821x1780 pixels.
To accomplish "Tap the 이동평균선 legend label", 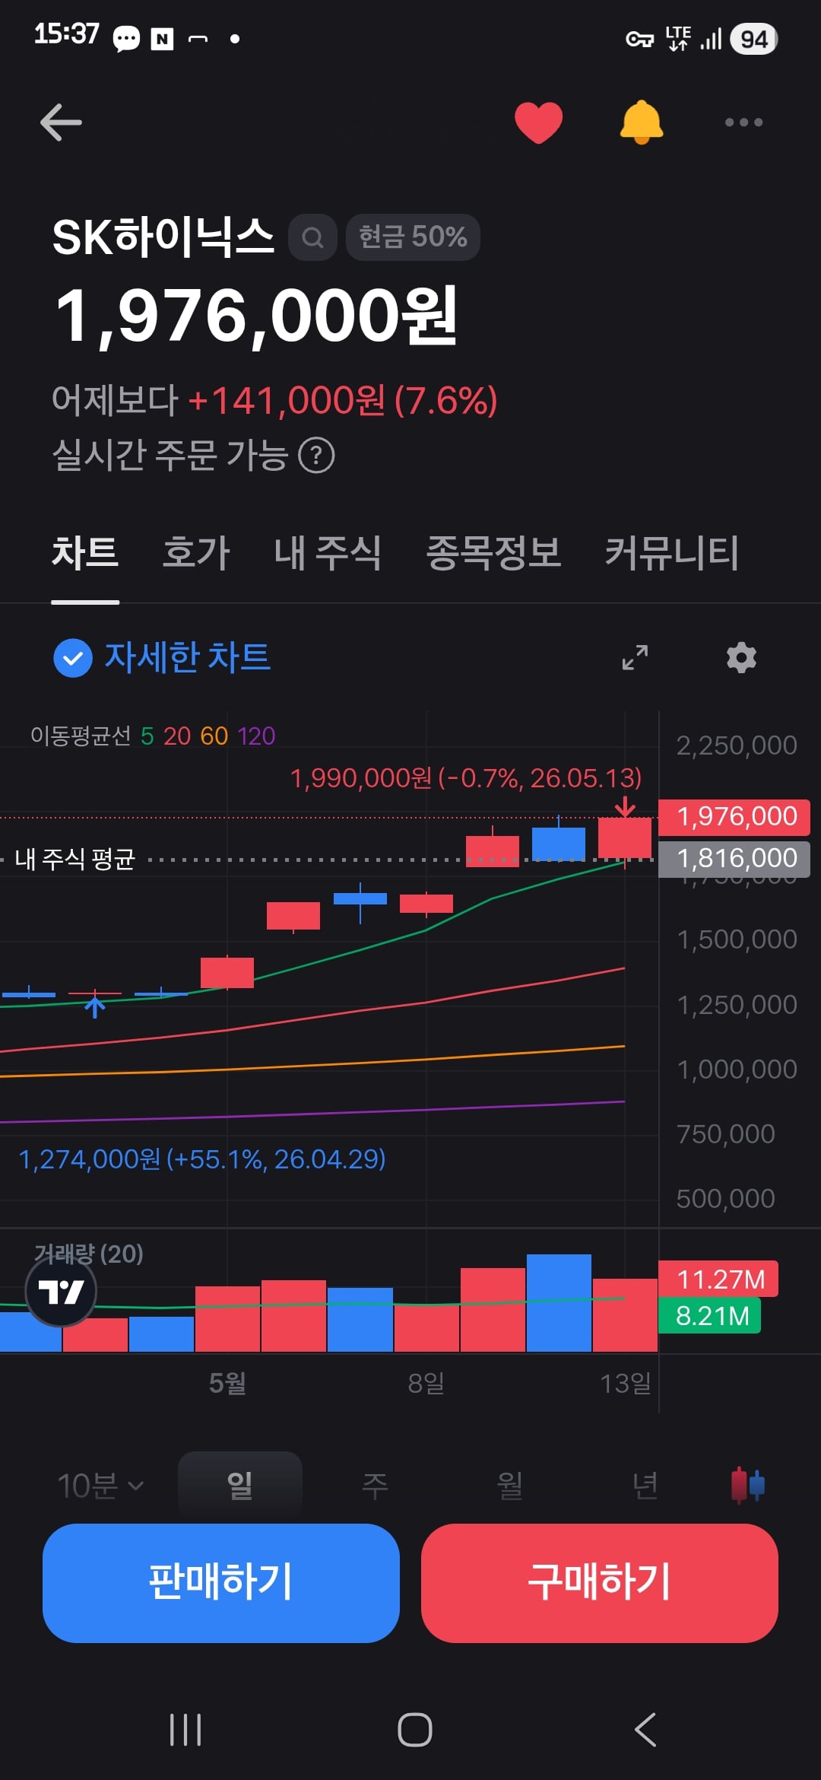I will click(81, 736).
